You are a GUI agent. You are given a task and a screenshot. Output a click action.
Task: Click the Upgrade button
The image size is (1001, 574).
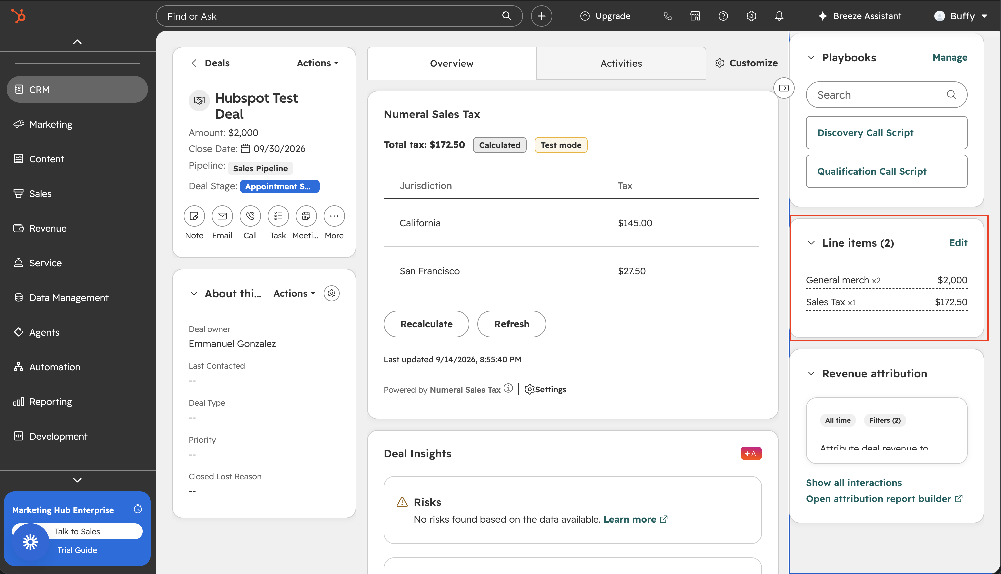[605, 16]
